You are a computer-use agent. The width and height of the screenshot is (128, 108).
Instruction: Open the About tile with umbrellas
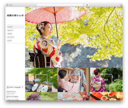point(41,80)
